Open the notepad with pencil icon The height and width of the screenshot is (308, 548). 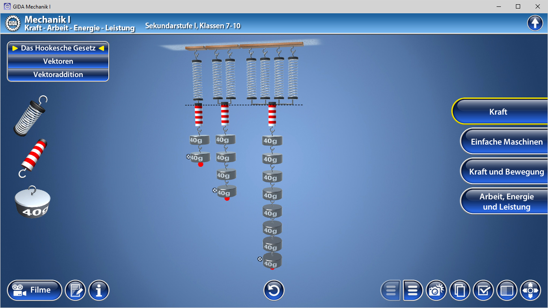tap(75, 290)
